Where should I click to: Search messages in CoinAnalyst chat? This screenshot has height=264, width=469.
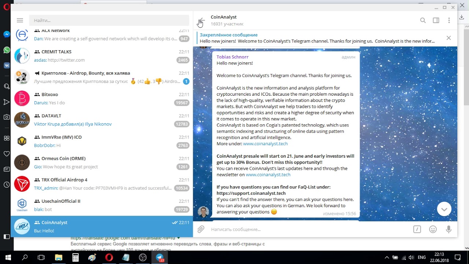point(423,21)
